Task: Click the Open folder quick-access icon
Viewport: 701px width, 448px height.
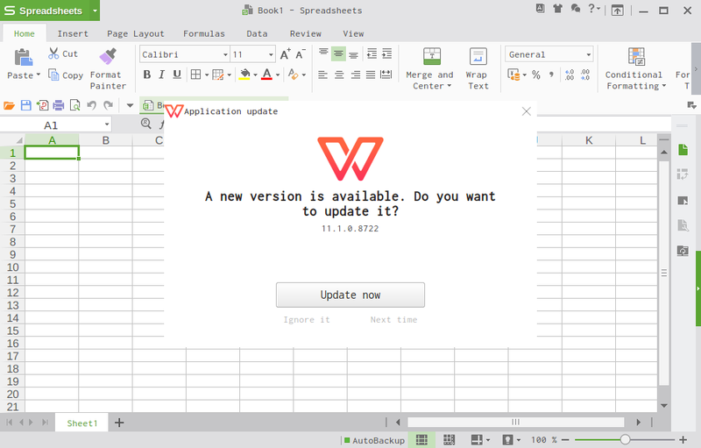Action: click(9, 105)
